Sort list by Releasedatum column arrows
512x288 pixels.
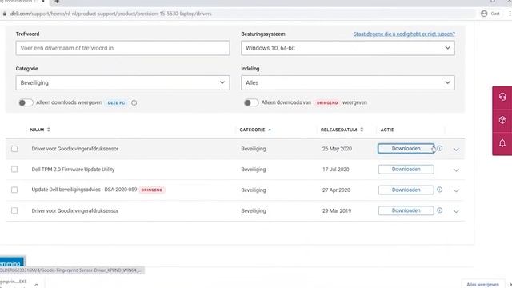362,130
